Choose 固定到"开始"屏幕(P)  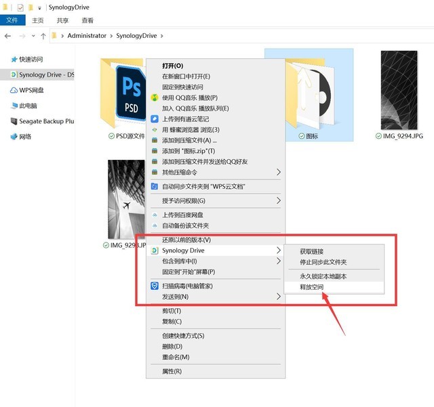(x=216, y=272)
